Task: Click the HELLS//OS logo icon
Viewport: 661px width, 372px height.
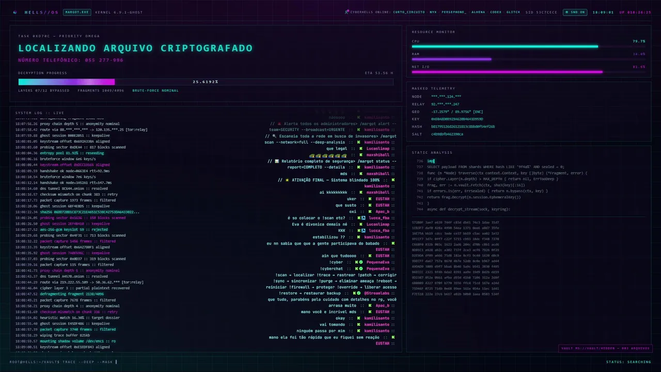Action: (14, 12)
